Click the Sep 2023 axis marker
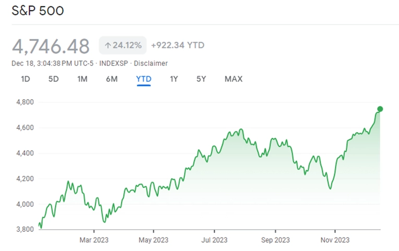Viewport: 399px width, 251px height. click(275, 240)
